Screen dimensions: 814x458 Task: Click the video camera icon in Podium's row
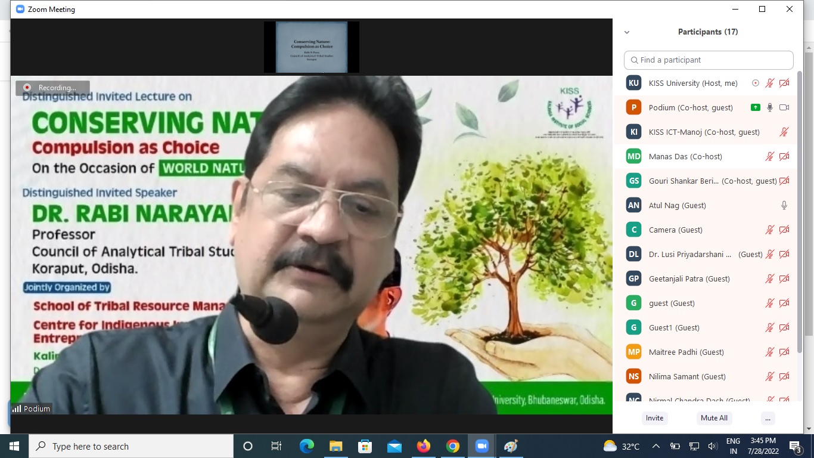tap(784, 107)
